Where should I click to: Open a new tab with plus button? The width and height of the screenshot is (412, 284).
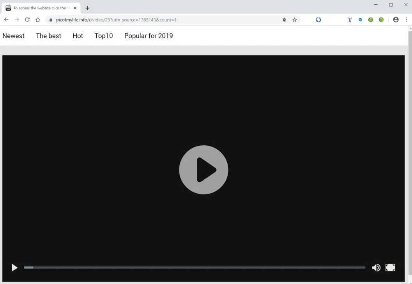[x=87, y=8]
